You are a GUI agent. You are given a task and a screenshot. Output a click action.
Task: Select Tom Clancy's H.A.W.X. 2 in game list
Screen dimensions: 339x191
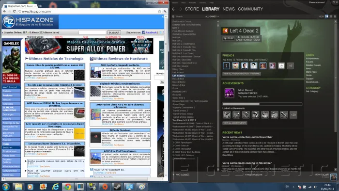pyautogui.click(x=184, y=120)
